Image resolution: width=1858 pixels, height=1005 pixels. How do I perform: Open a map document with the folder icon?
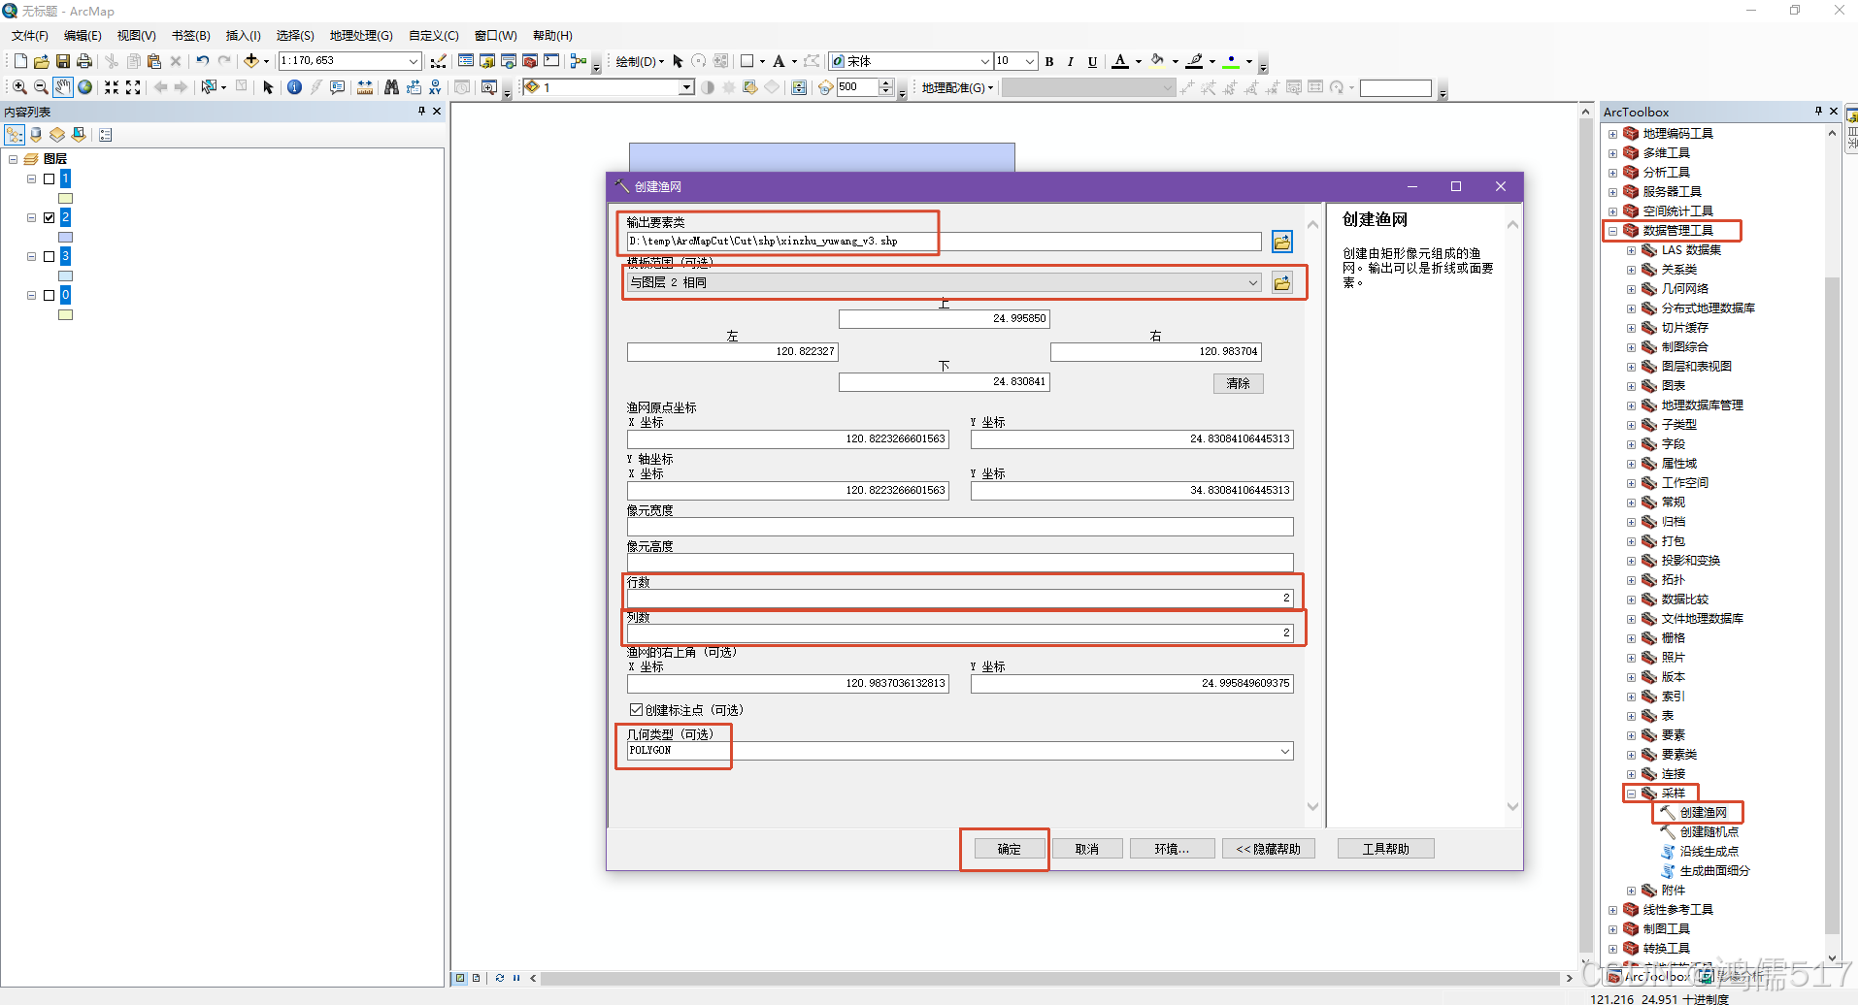(x=42, y=61)
